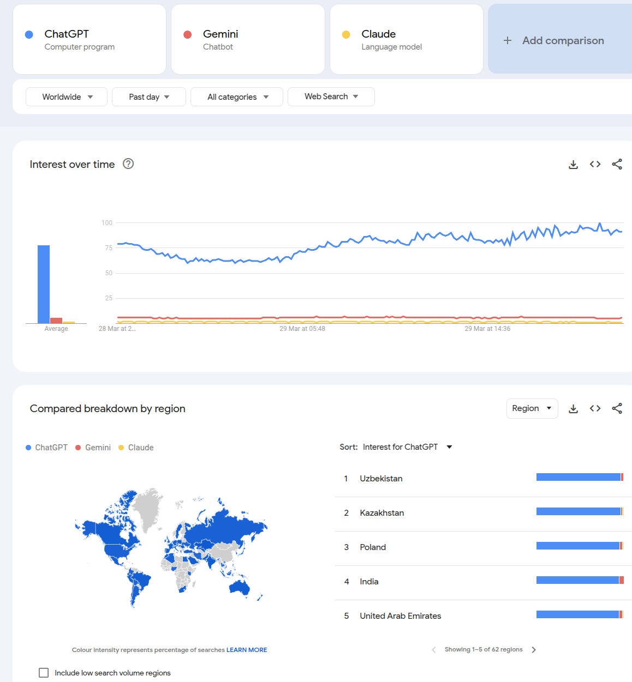Download Interest over time data
The image size is (632, 682).
(573, 164)
